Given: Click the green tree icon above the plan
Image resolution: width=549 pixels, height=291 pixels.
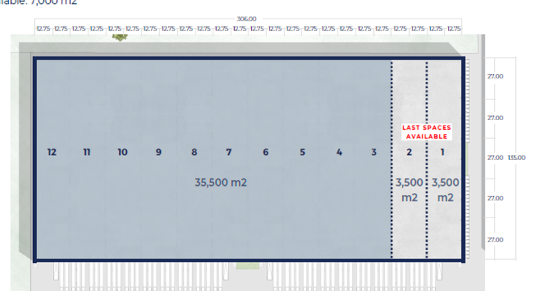Looking at the screenshot, I should click(120, 37).
